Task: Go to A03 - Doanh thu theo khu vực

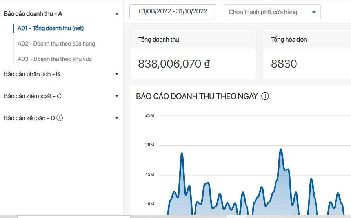Action: pos(55,59)
